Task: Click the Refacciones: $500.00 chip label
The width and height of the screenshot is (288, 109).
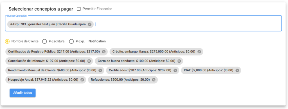Action: click(x=120, y=80)
